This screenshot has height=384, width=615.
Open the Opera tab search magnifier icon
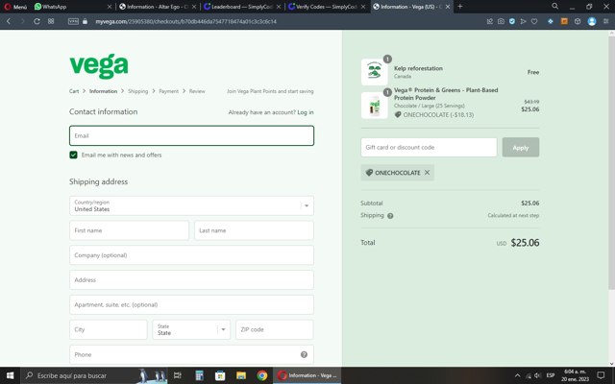coord(554,7)
